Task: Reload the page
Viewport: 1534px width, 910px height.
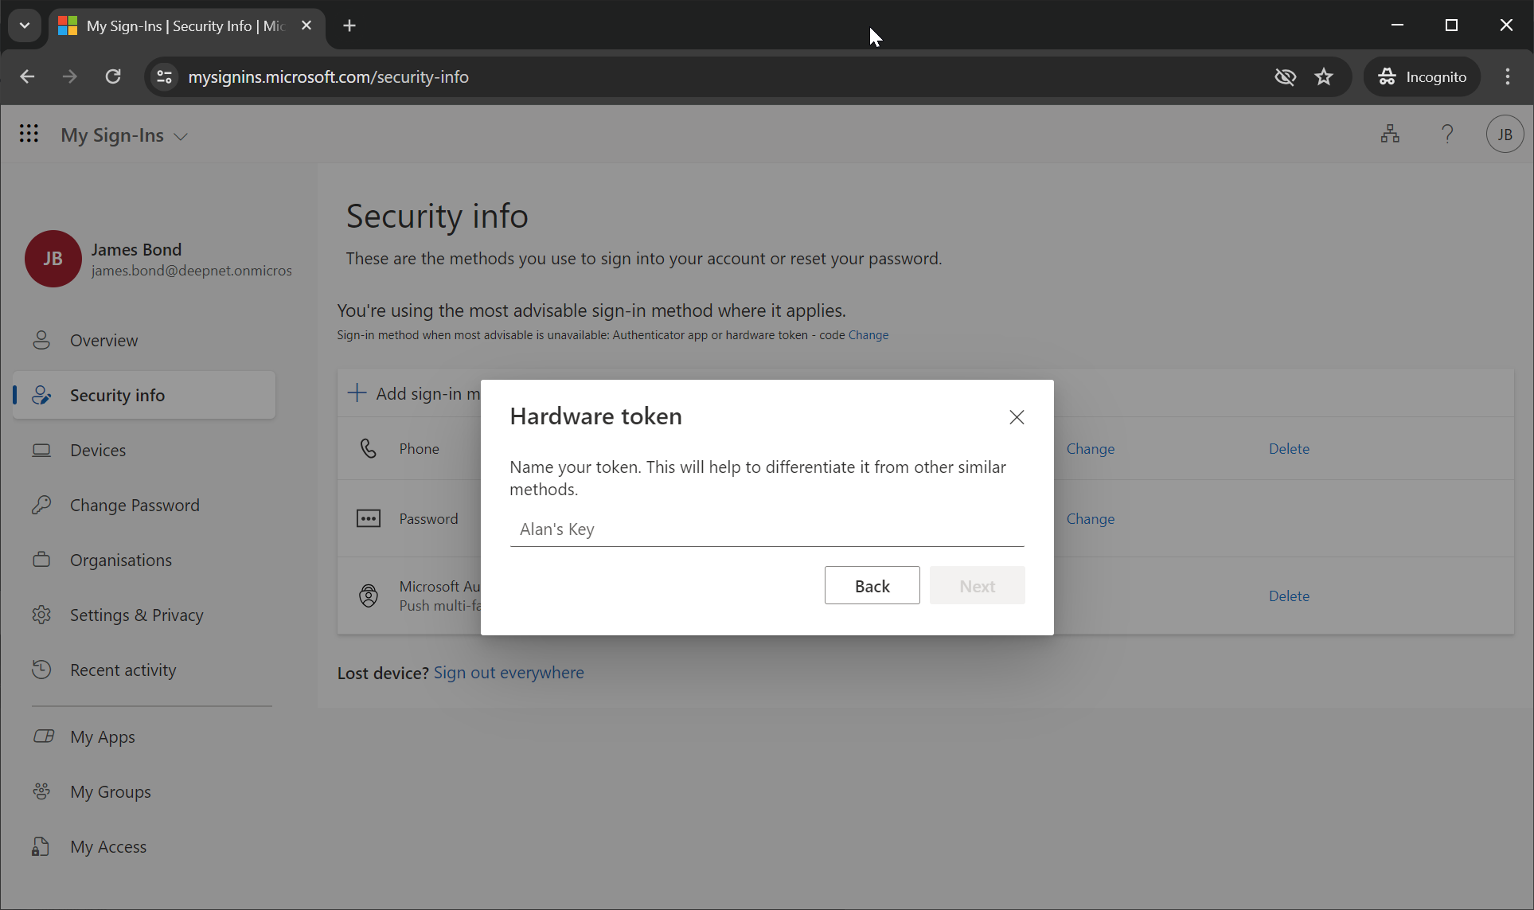Action: pyautogui.click(x=113, y=77)
